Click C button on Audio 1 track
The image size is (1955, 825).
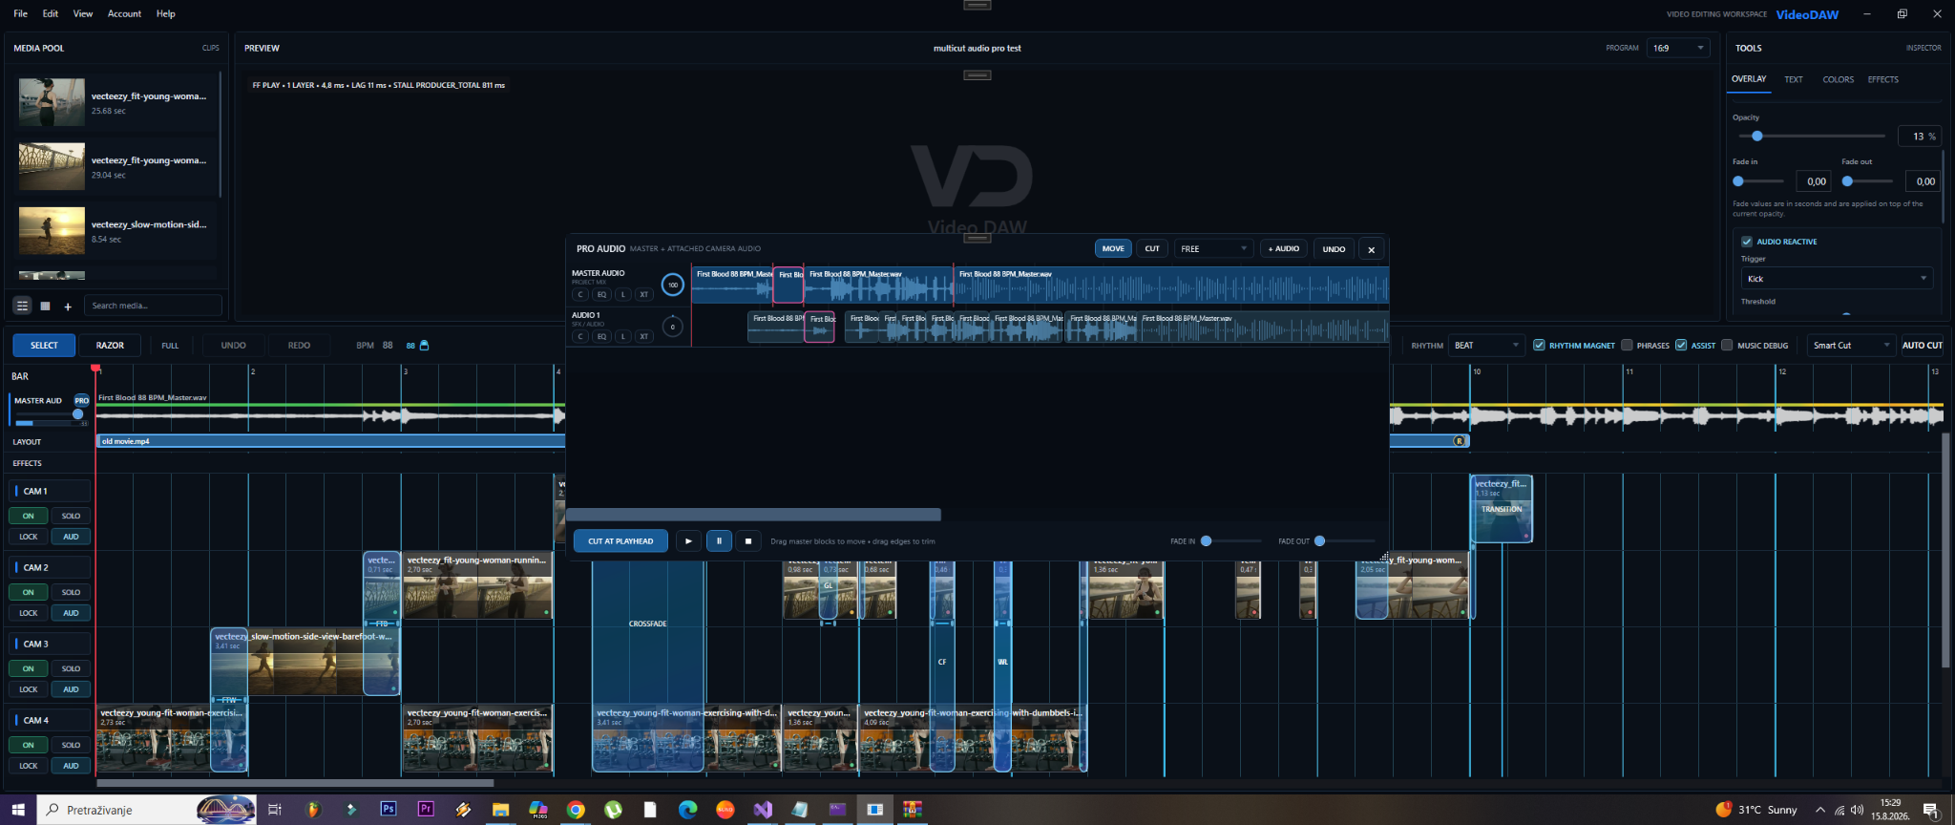(580, 336)
